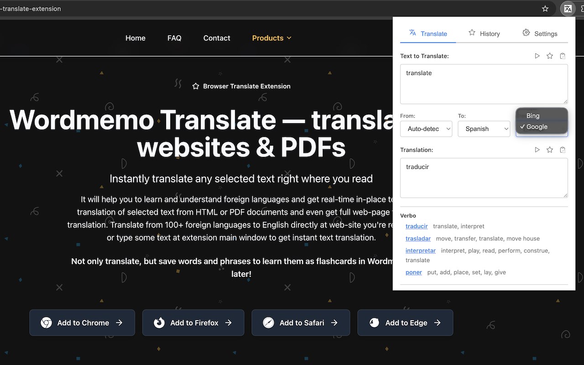Open the From language dropdown

click(x=426, y=129)
